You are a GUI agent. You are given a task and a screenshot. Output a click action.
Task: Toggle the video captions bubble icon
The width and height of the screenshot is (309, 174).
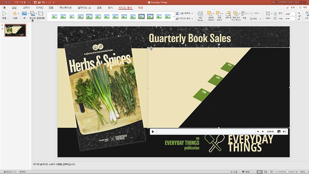(279, 132)
